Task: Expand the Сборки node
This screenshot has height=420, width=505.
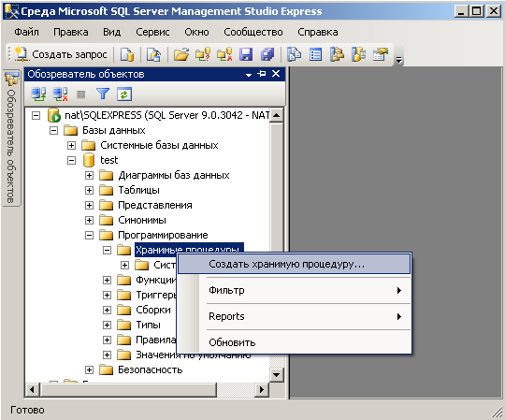Action: tap(107, 310)
